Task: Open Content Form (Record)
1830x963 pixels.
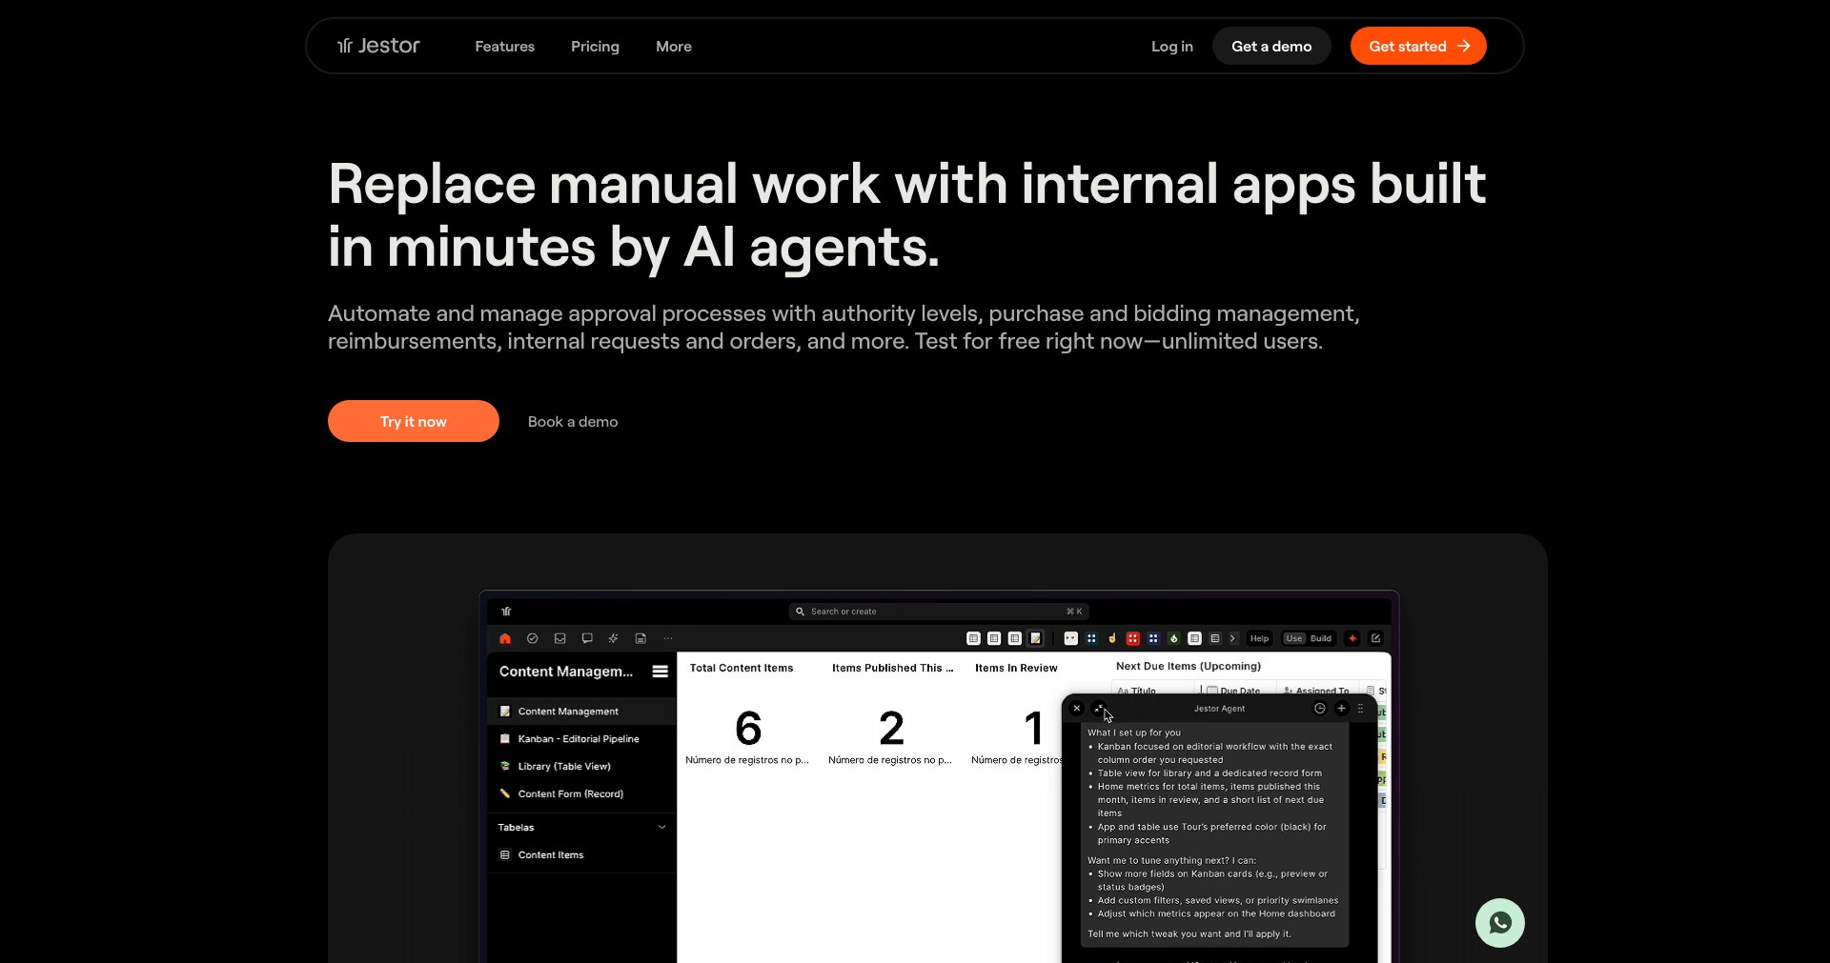Action: tap(581, 793)
